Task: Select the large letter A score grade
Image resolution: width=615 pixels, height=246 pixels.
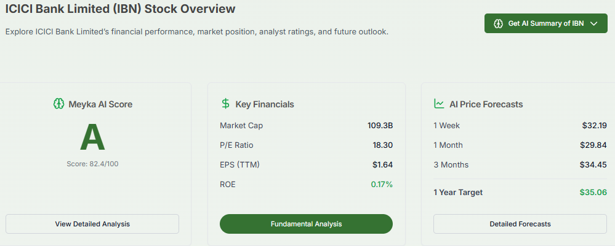Action: point(92,138)
